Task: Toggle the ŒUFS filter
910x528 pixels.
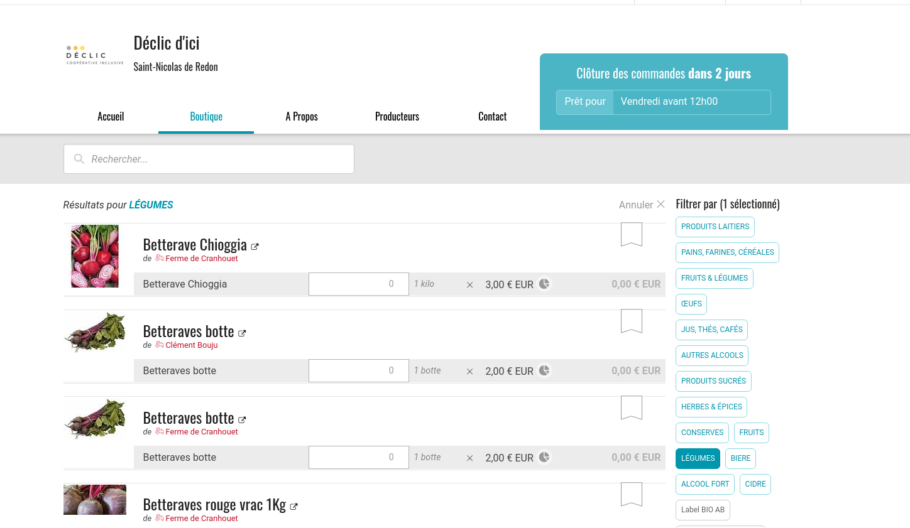Action: click(x=691, y=304)
